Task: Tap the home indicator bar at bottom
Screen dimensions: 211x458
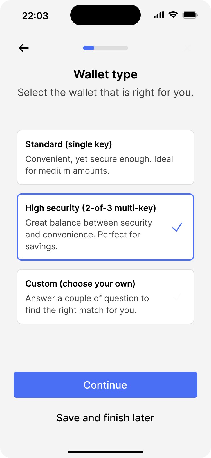Action: coord(105,452)
